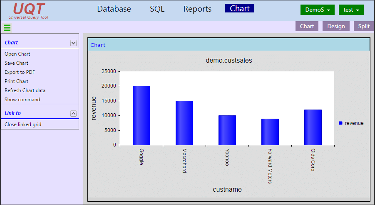Select Print Chart option
This screenshot has height=205, width=375.
click(x=16, y=81)
